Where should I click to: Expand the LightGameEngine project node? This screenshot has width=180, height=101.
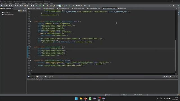1,15
